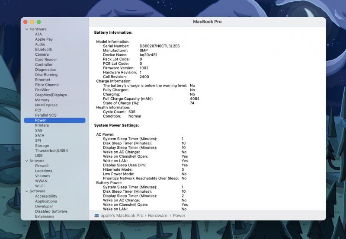Screen dimensions: 346x239
Task: Click the AC Power Hibernate Mode value 3
Action: (x=183, y=169)
